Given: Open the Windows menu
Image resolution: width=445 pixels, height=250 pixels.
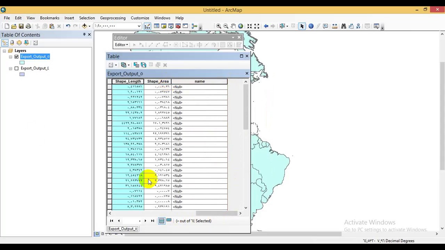Looking at the screenshot, I should 162,18.
